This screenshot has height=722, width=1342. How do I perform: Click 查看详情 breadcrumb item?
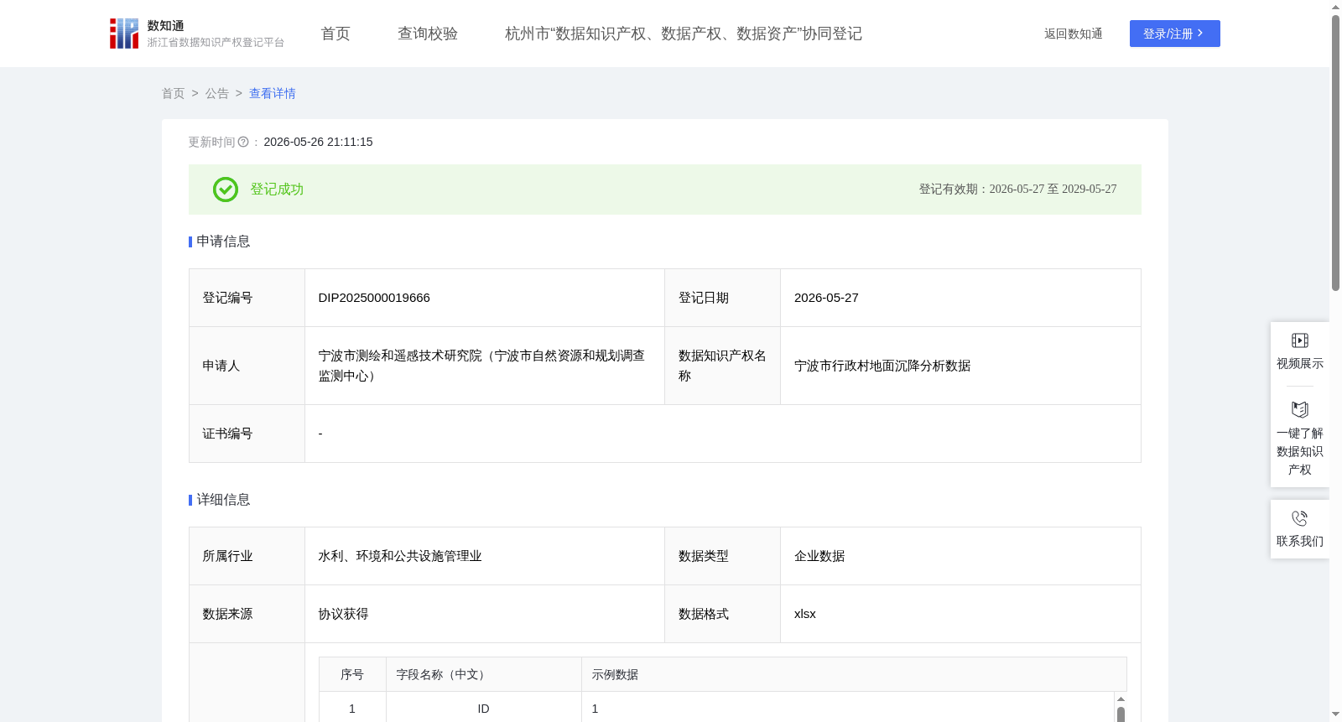tap(273, 93)
